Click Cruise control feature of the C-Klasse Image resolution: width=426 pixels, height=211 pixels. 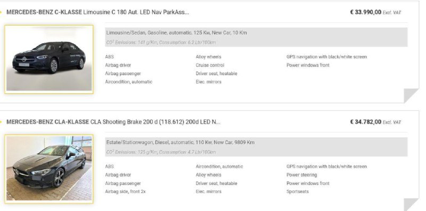coord(210,65)
